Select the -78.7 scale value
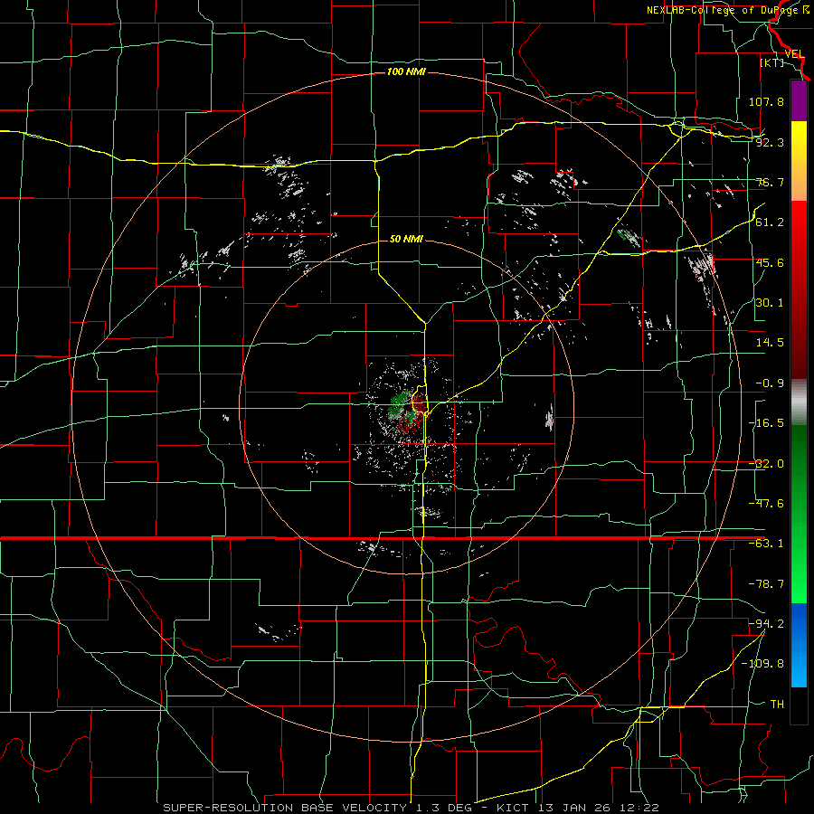Viewport: 814px width, 814px height. pyautogui.click(x=766, y=584)
